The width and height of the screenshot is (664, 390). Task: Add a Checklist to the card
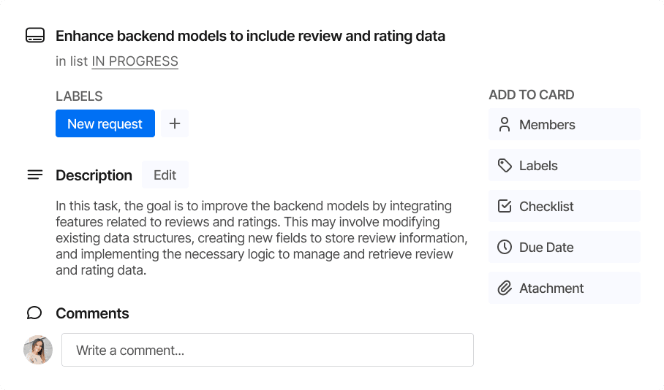click(x=564, y=207)
